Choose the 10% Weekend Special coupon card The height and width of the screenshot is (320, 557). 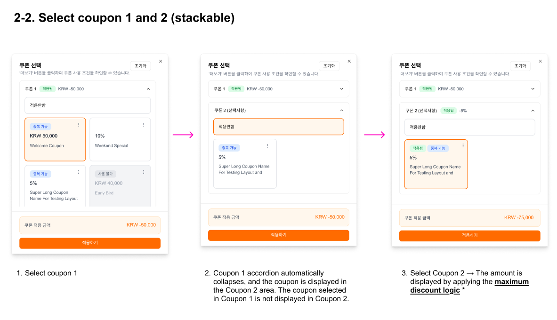[120, 140]
